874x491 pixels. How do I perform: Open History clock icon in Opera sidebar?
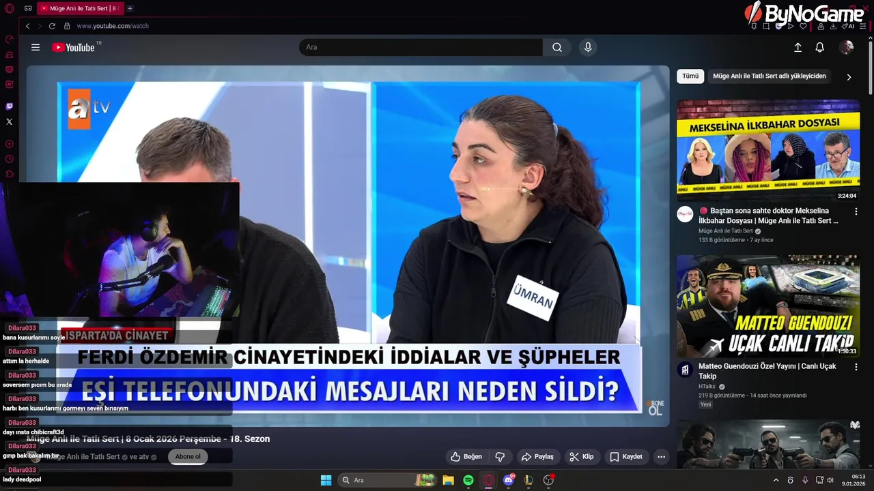click(x=9, y=159)
